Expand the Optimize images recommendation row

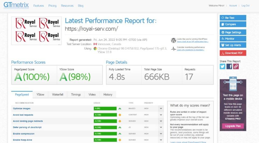(x=161, y=109)
